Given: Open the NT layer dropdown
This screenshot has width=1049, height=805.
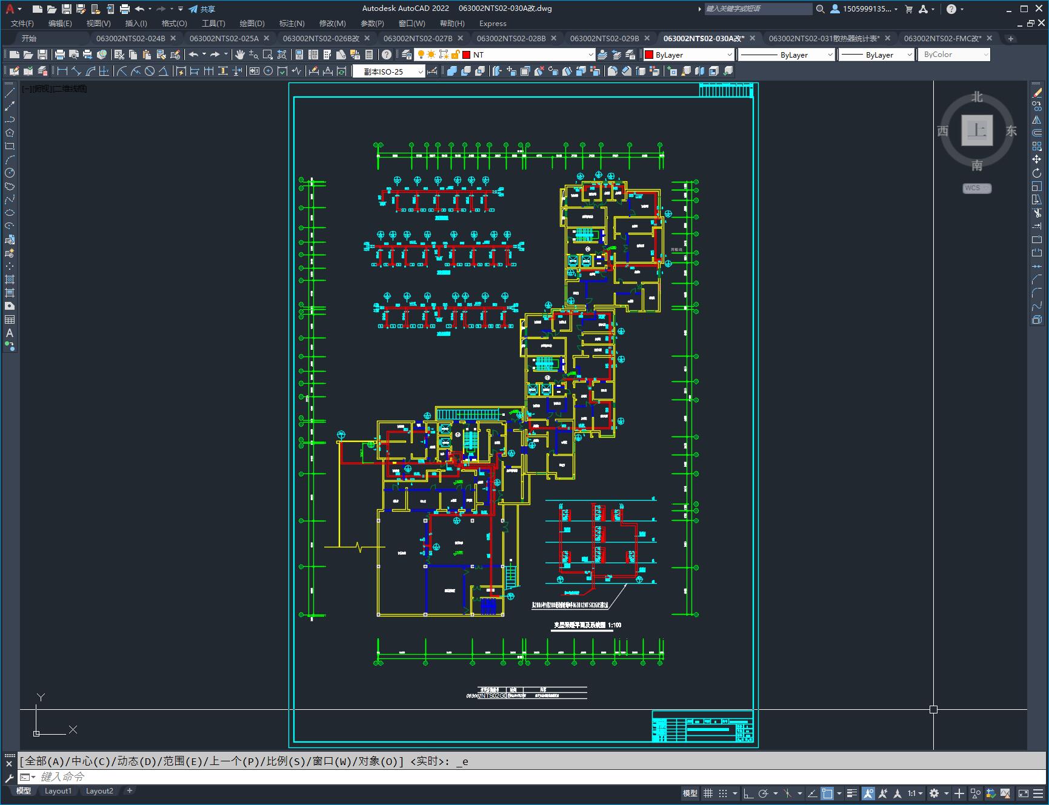Looking at the screenshot, I should pos(504,55).
